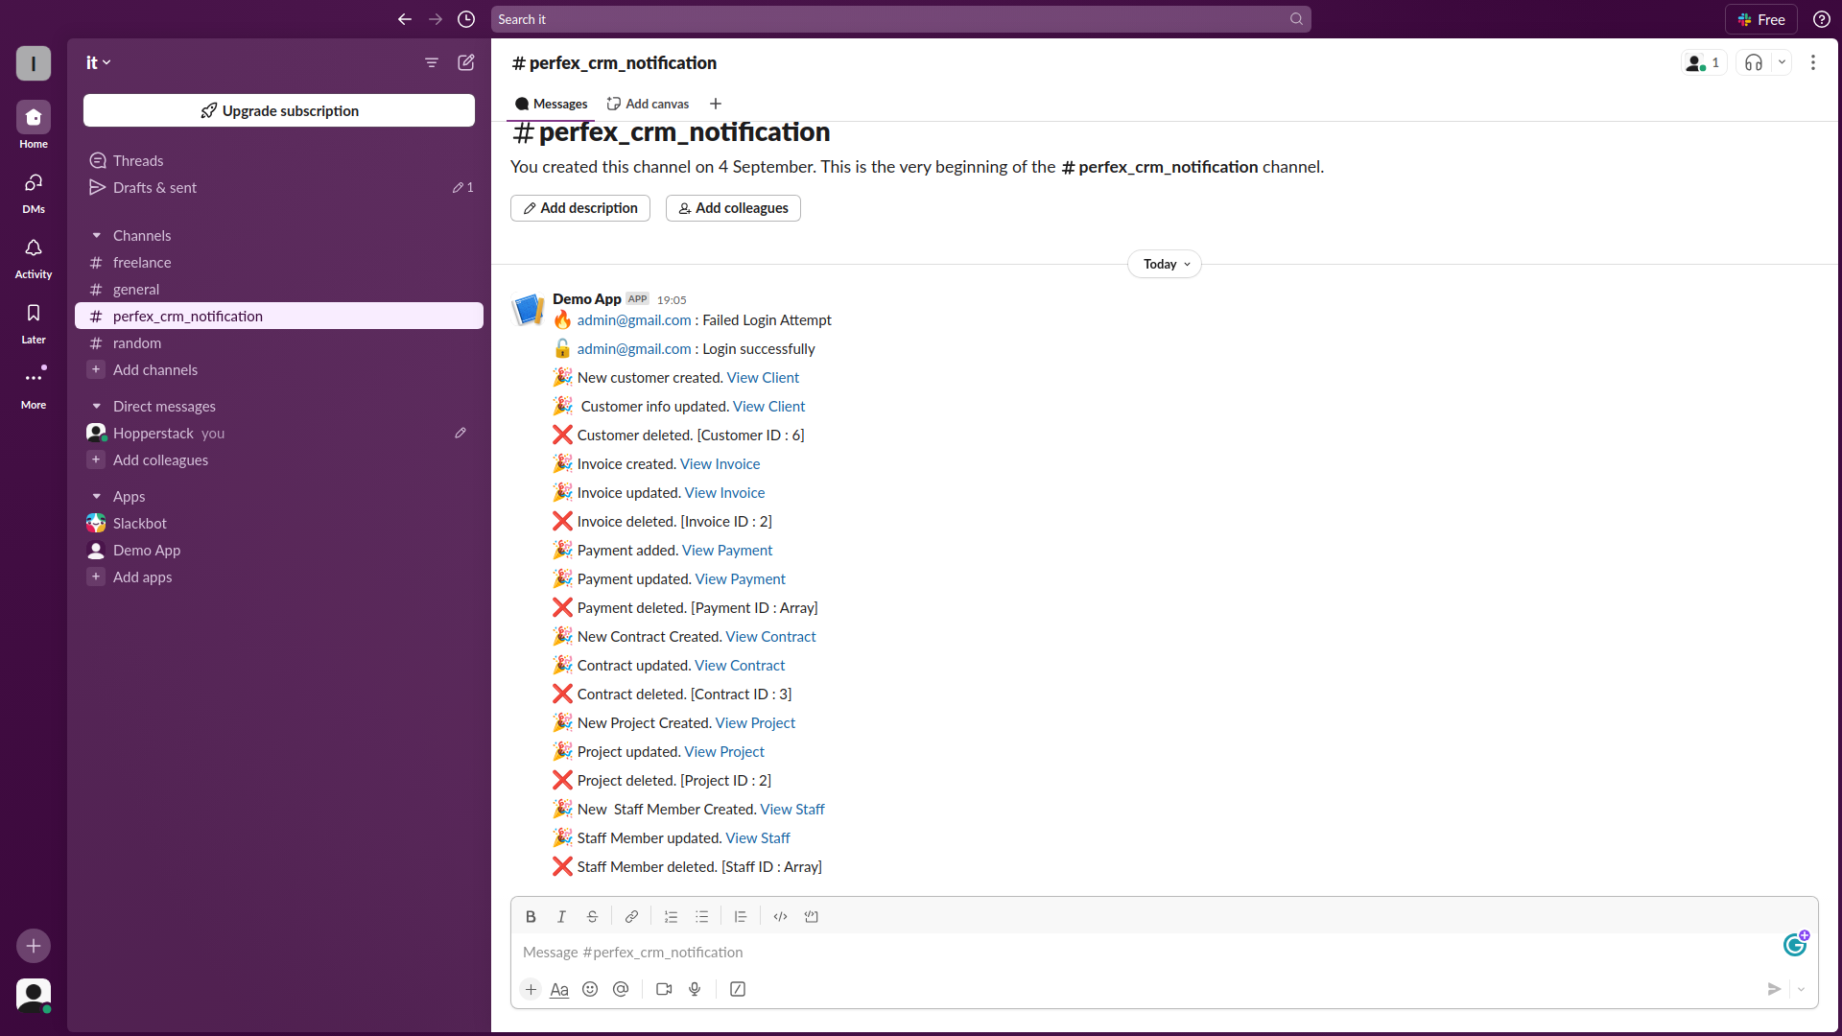Record a video clip
1842x1036 pixels.
click(663, 989)
